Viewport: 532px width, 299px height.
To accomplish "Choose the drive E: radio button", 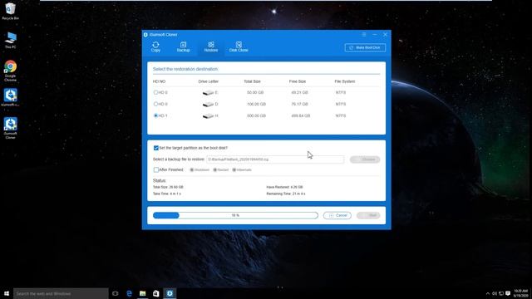I will click(x=155, y=92).
